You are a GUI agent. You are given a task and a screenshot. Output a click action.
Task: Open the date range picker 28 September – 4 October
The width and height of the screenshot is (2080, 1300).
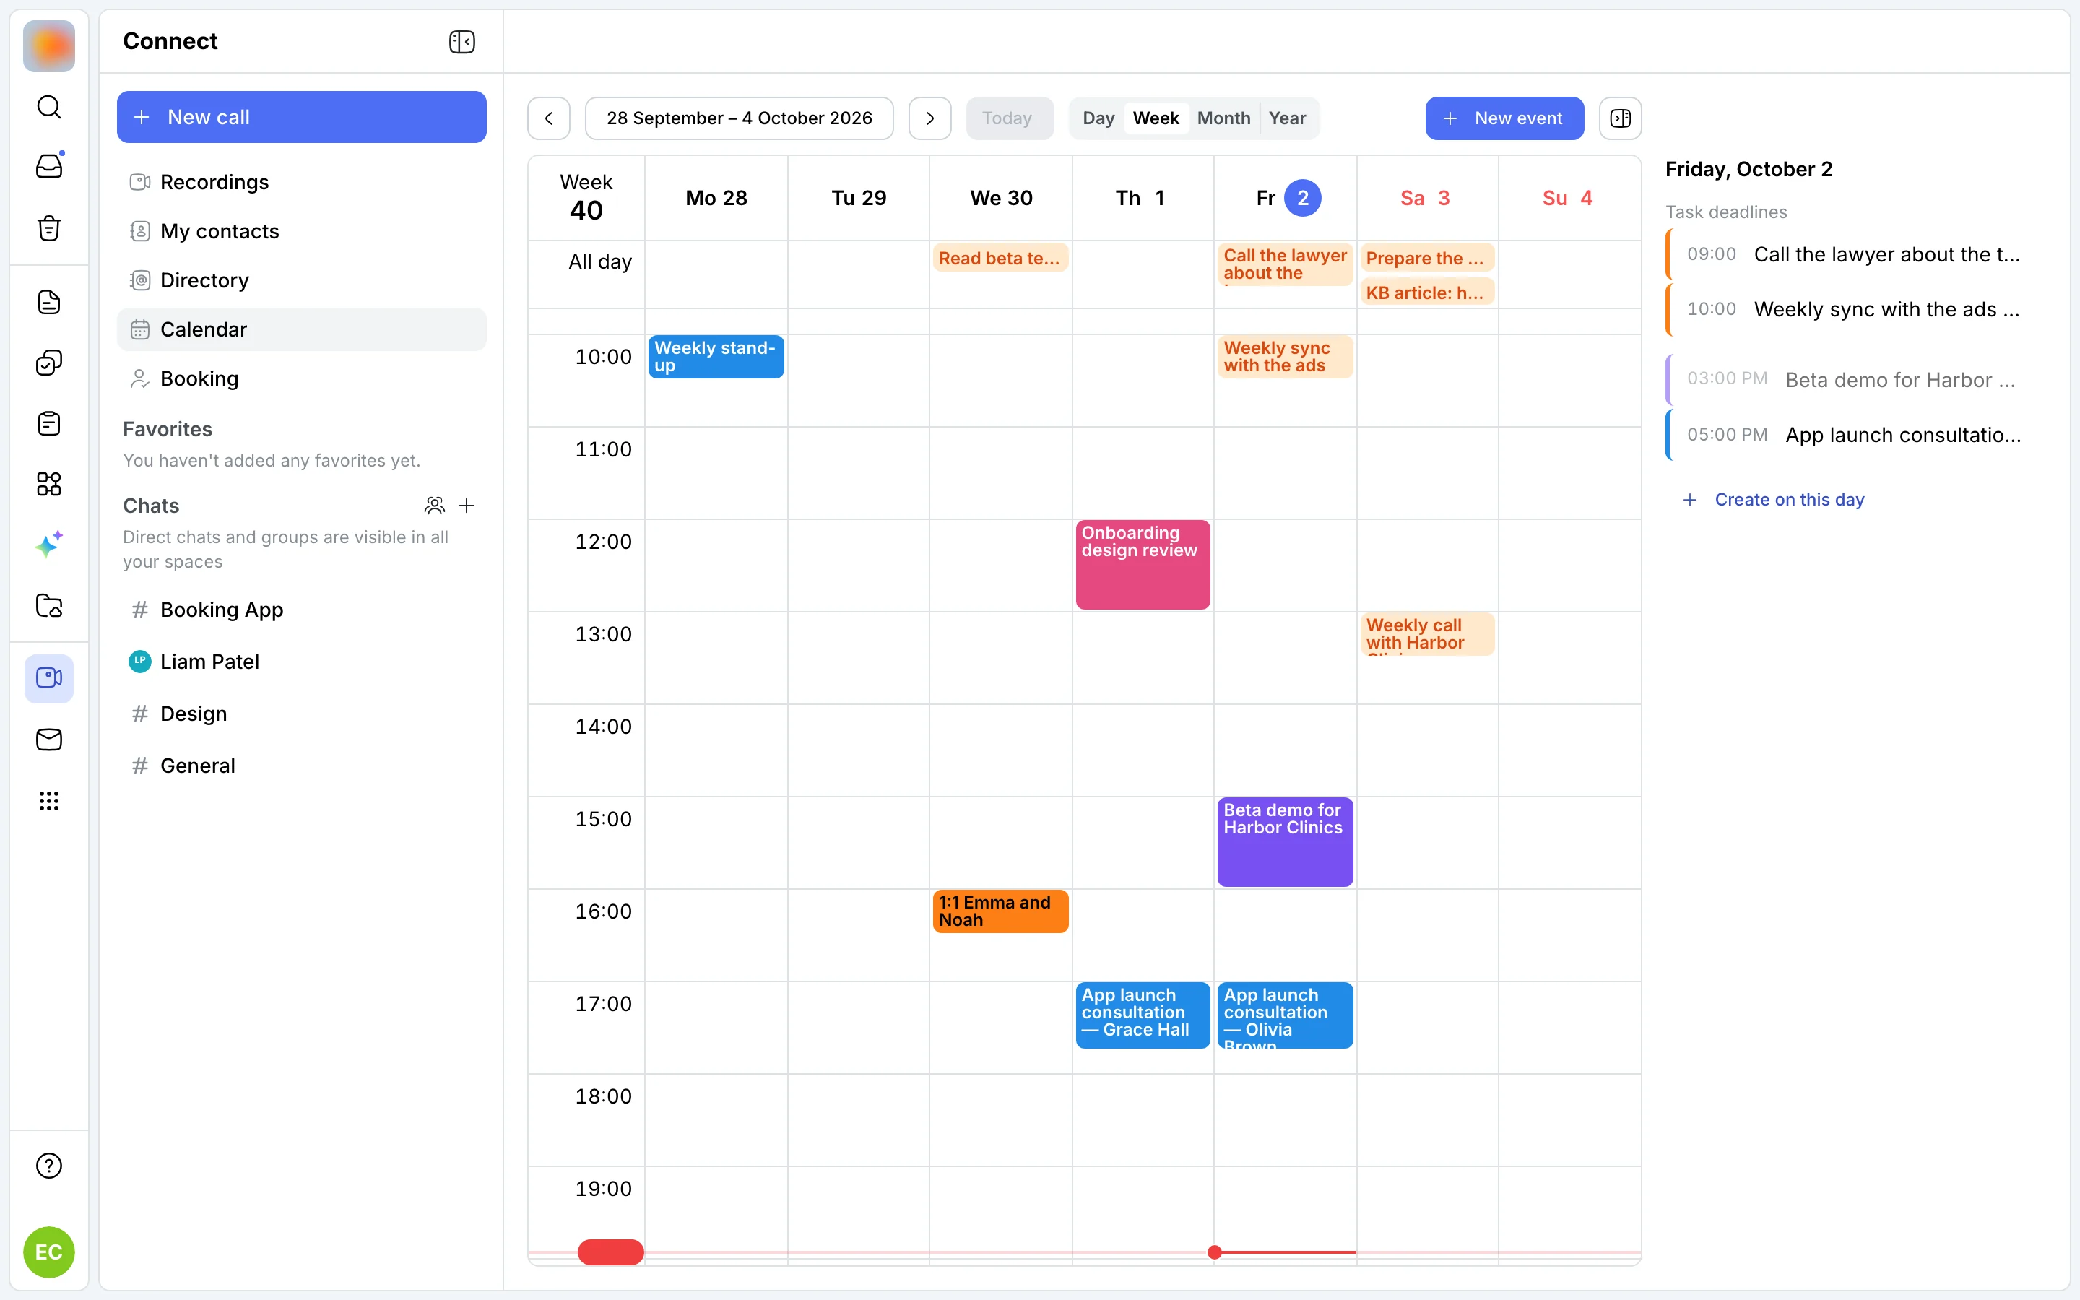739,118
